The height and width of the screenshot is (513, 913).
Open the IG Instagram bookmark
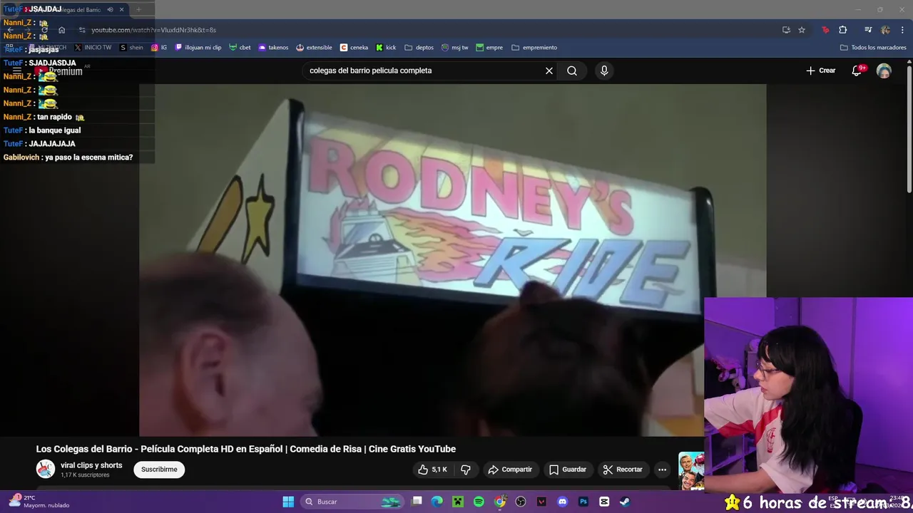coord(159,48)
